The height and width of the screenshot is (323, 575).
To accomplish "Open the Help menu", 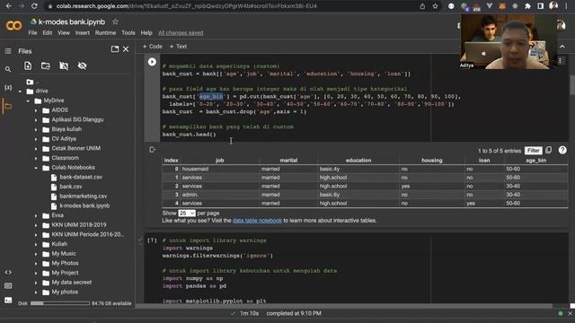I will tap(146, 33).
